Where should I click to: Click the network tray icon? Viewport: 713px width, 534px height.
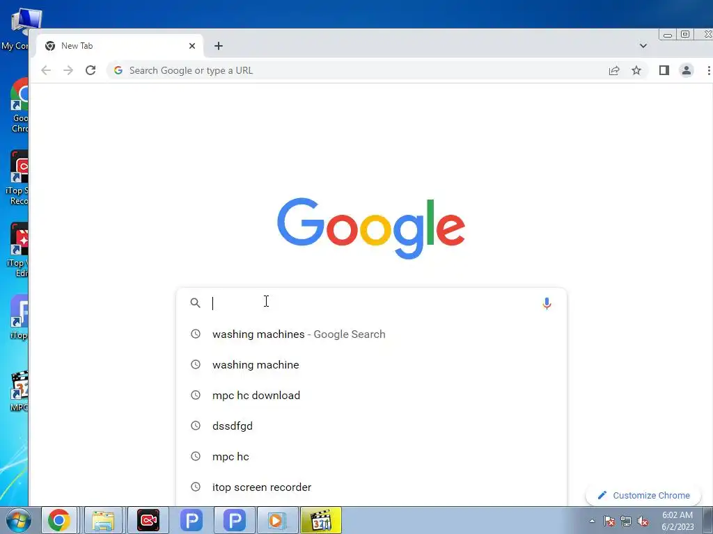(626, 521)
